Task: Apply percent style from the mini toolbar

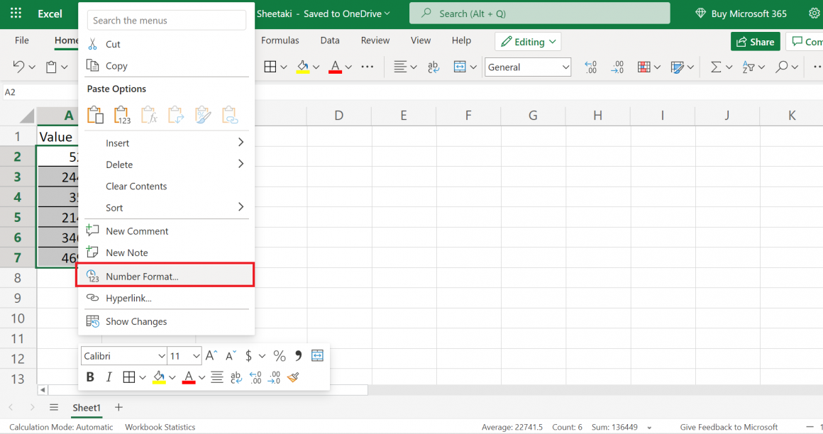Action: [280, 356]
